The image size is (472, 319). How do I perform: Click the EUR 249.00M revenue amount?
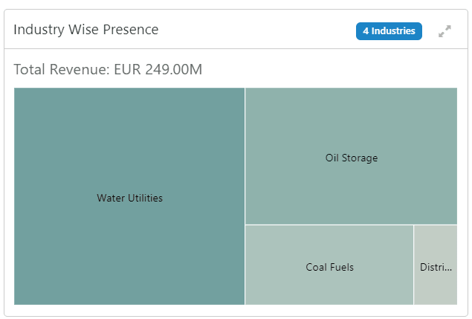(158, 70)
